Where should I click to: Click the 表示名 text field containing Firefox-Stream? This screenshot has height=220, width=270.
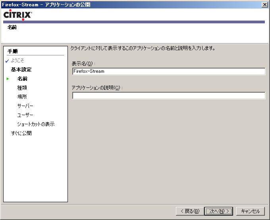tap(169, 71)
